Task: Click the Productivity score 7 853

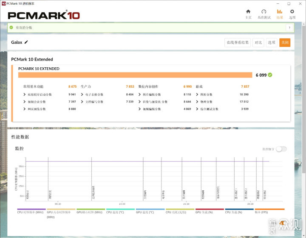Action: pos(130,86)
